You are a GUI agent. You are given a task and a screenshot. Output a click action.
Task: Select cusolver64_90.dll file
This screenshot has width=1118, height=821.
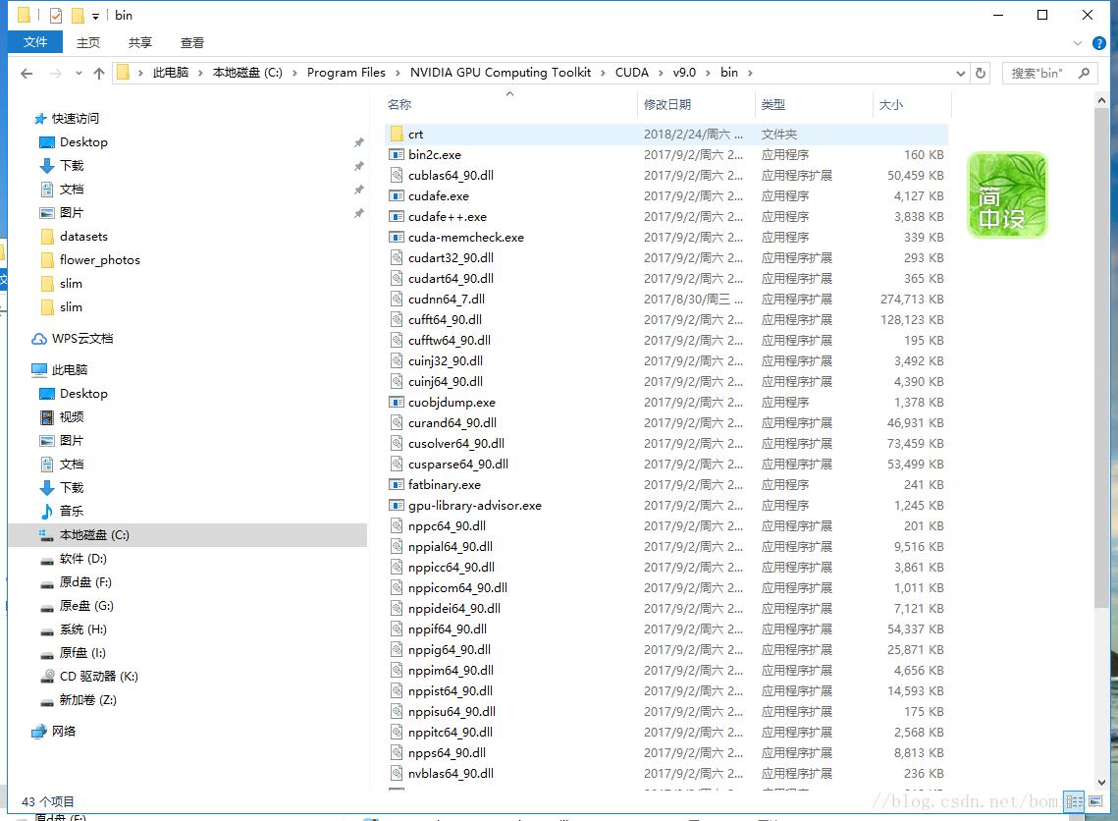tap(456, 444)
